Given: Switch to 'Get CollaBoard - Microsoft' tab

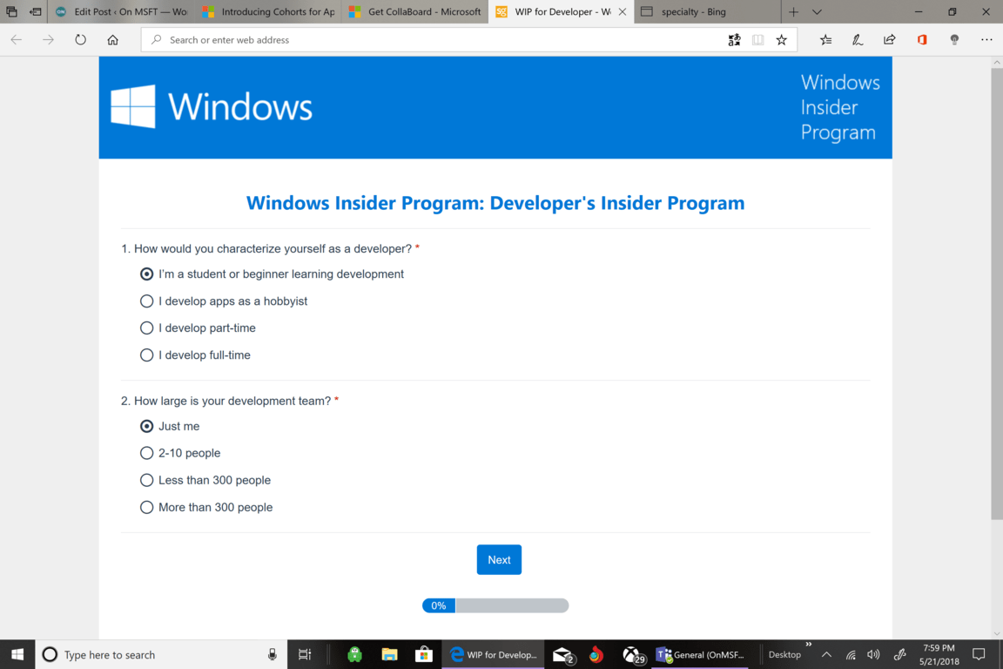Looking at the screenshot, I should tap(414, 11).
